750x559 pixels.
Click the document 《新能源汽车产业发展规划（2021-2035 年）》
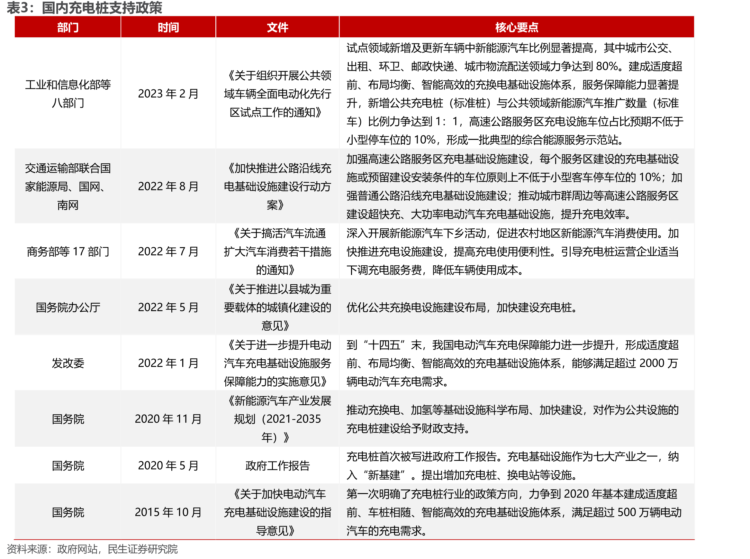[277, 419]
